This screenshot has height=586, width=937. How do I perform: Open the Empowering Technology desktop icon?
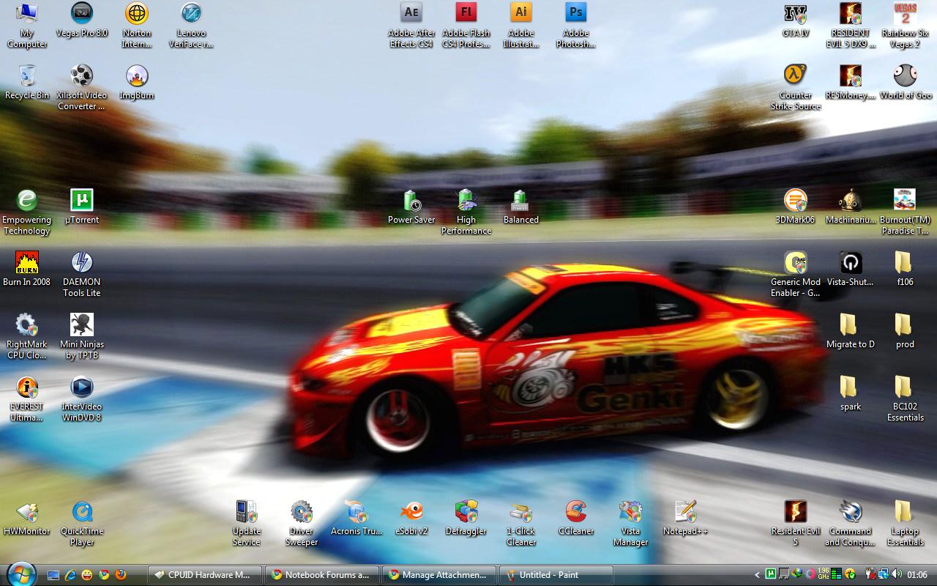[x=27, y=212]
